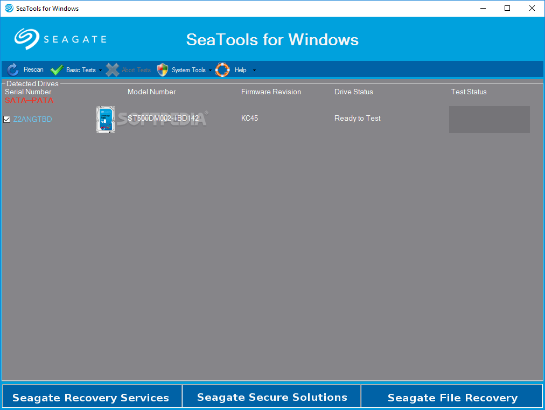This screenshot has height=410, width=545.
Task: Click the Test Status progress box
Action: tap(490, 119)
